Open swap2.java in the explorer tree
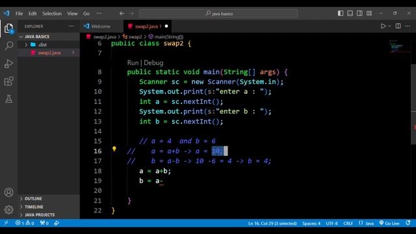The image size is (416, 234). [49, 53]
